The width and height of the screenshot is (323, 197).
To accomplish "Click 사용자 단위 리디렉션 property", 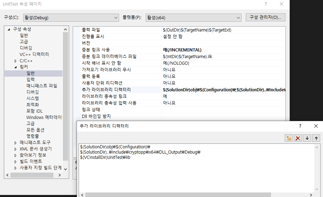I will [102, 83].
